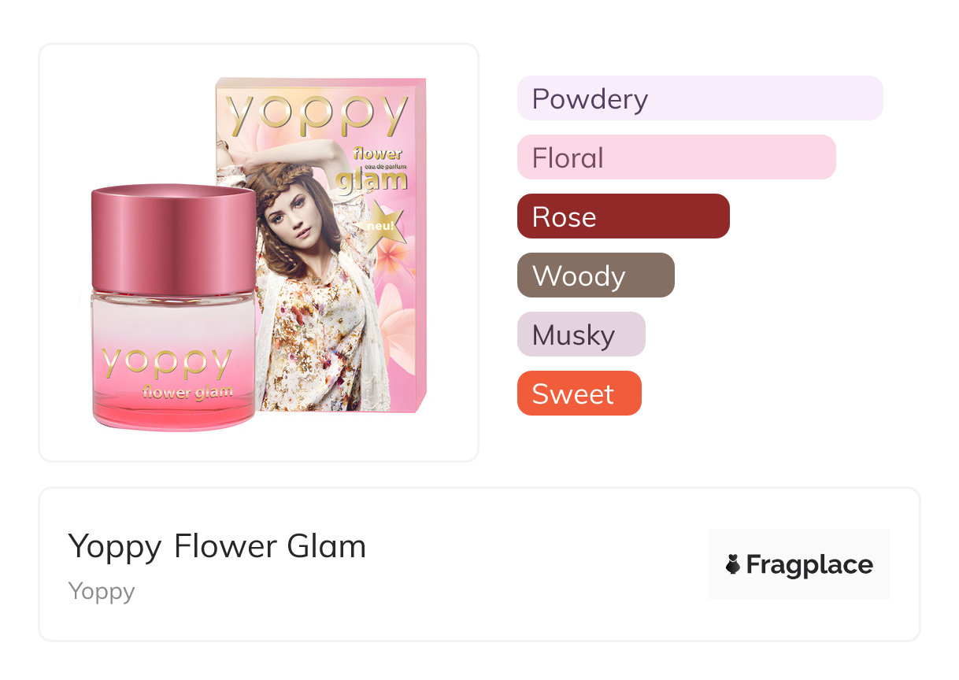Click the dark red Rose accord bar
This screenshot has height=680, width=959.
(623, 216)
